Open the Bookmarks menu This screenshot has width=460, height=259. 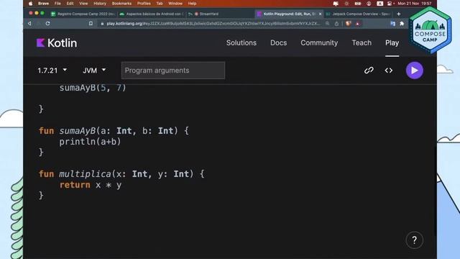(x=121, y=4)
